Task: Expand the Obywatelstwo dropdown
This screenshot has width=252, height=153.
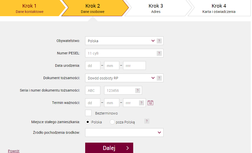Action: pos(124,41)
